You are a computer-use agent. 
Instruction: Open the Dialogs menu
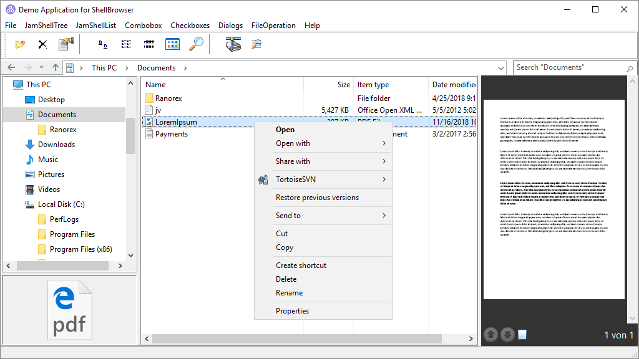230,25
